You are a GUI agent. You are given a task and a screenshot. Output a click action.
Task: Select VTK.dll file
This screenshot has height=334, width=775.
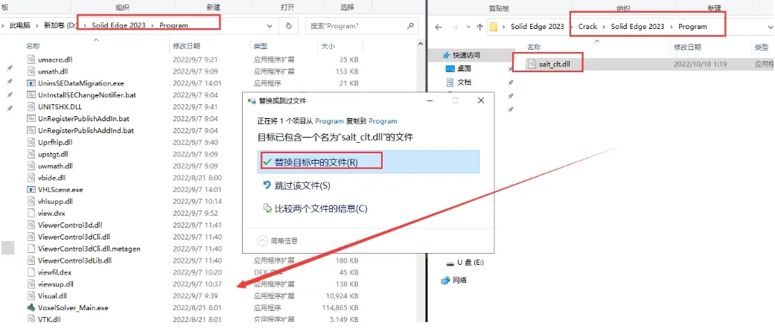click(x=49, y=320)
